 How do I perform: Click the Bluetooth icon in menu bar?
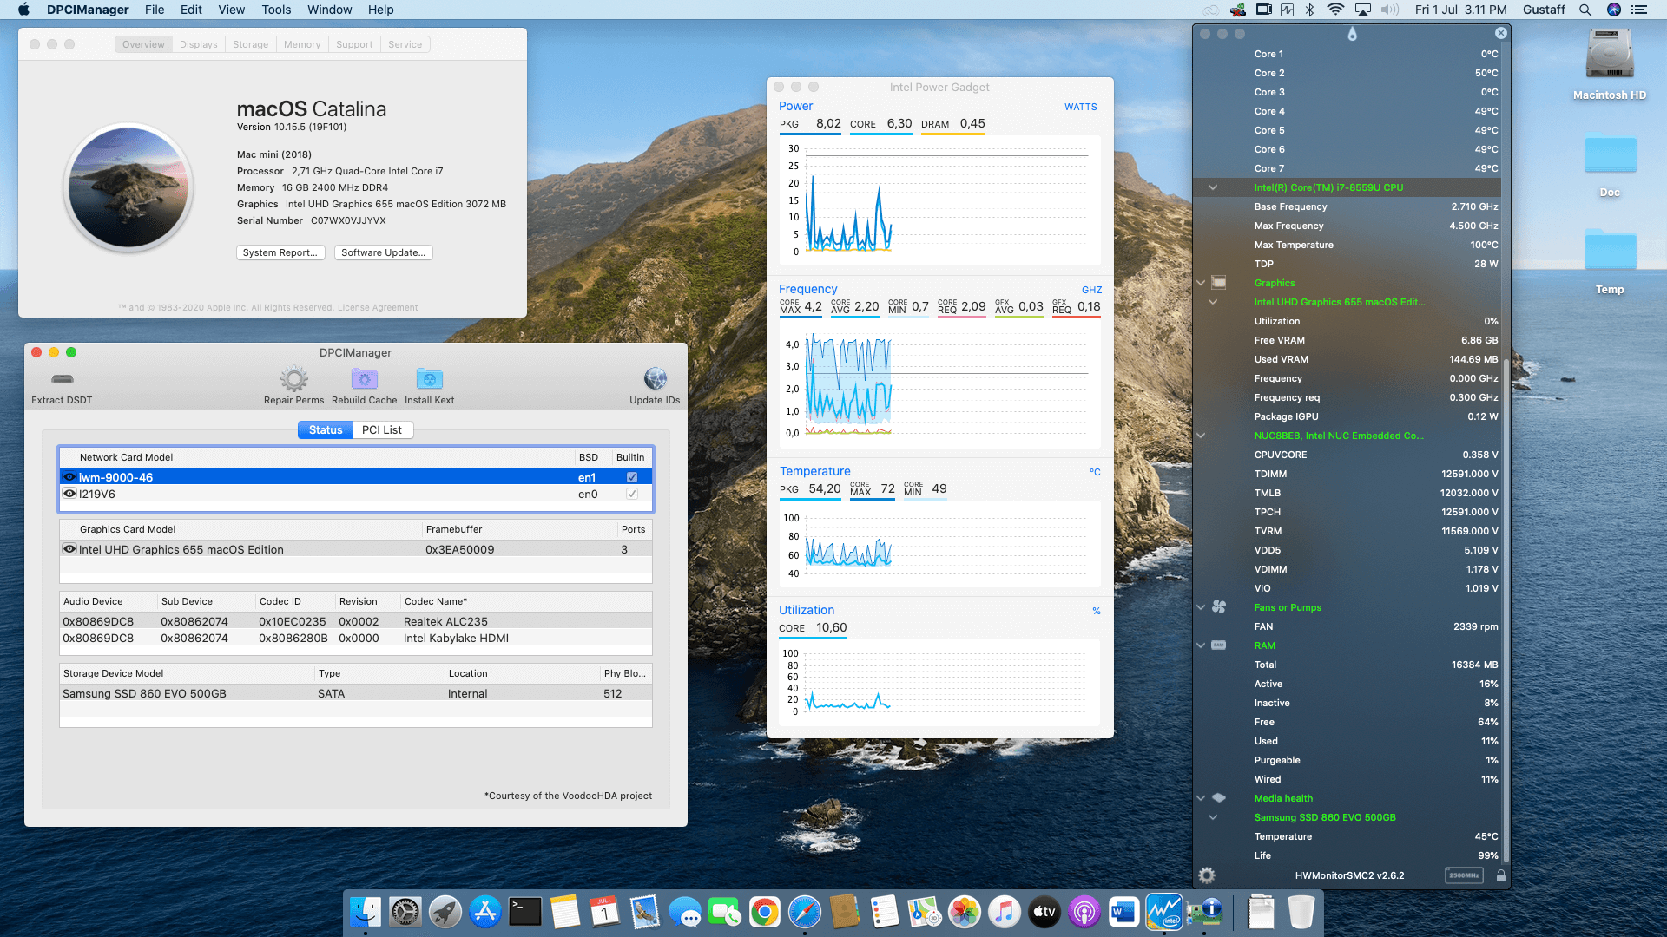click(1310, 10)
